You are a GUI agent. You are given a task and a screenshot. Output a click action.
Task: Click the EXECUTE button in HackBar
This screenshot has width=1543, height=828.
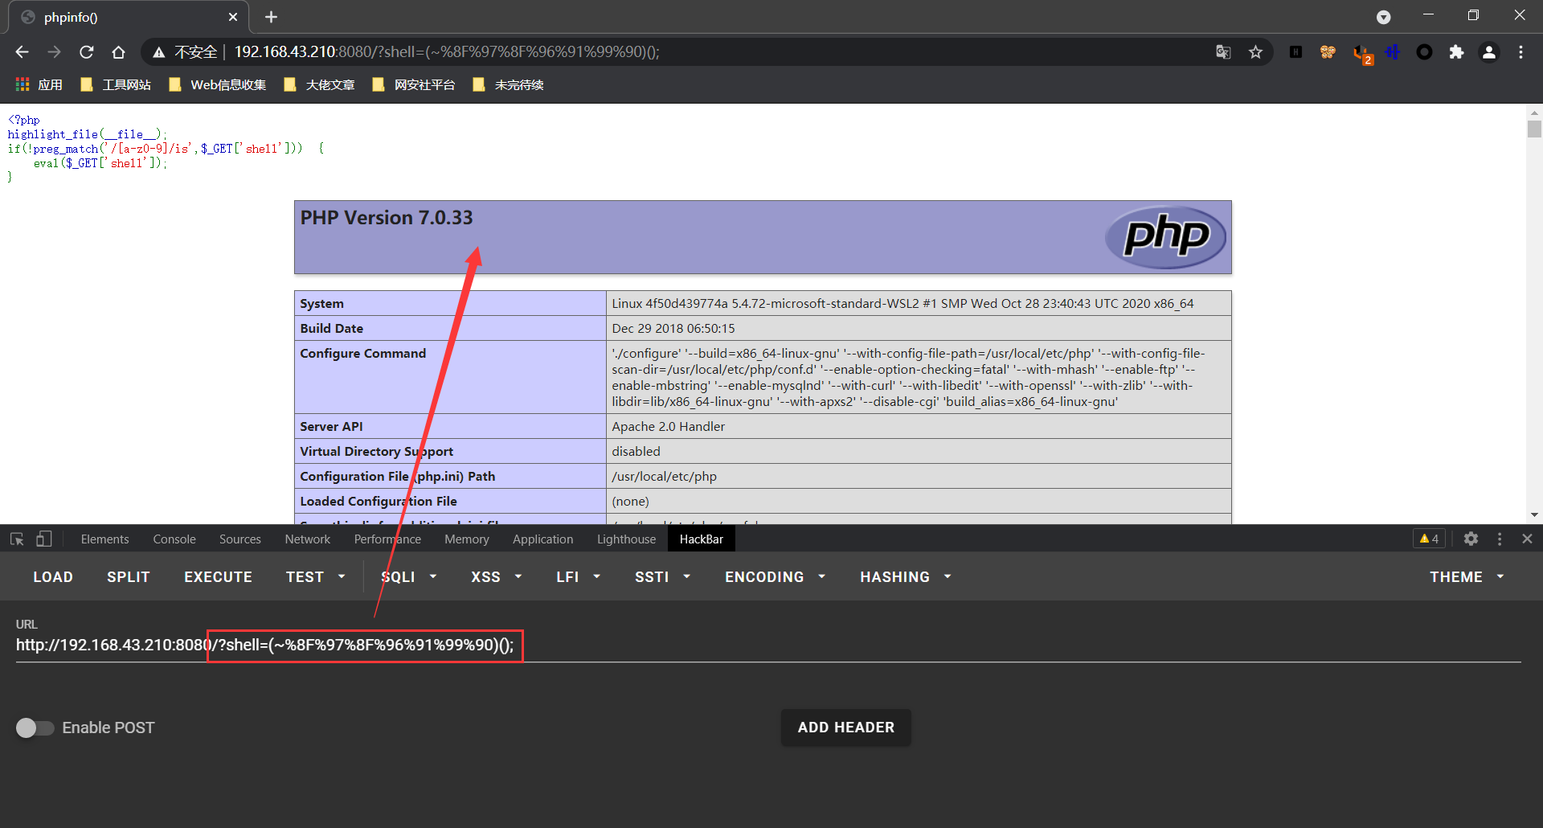coord(218,576)
